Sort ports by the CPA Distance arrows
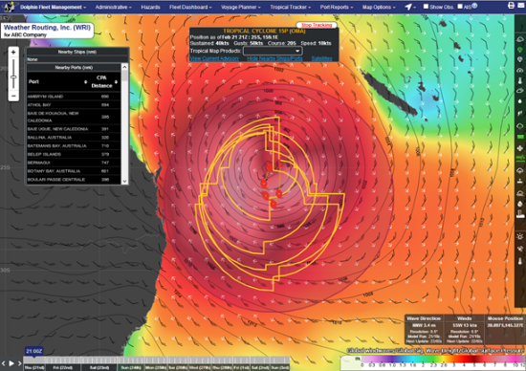Image resolution: width=526 pixels, height=371 pixels. (116, 82)
